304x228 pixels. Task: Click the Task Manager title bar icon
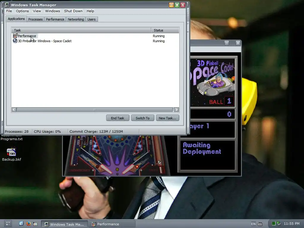(7, 5)
